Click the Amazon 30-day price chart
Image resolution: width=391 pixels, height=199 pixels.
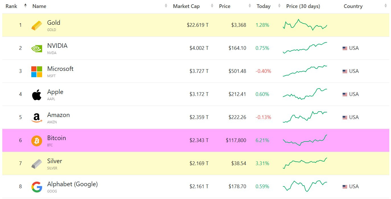click(305, 117)
